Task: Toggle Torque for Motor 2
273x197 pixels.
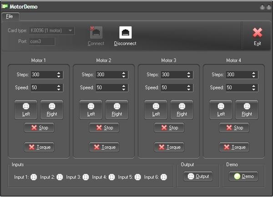Action: [104, 147]
